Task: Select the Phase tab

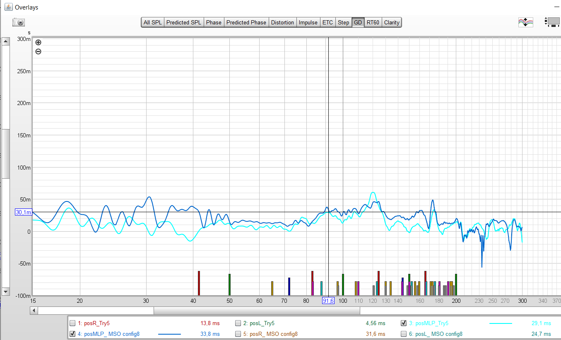Action: click(x=214, y=22)
